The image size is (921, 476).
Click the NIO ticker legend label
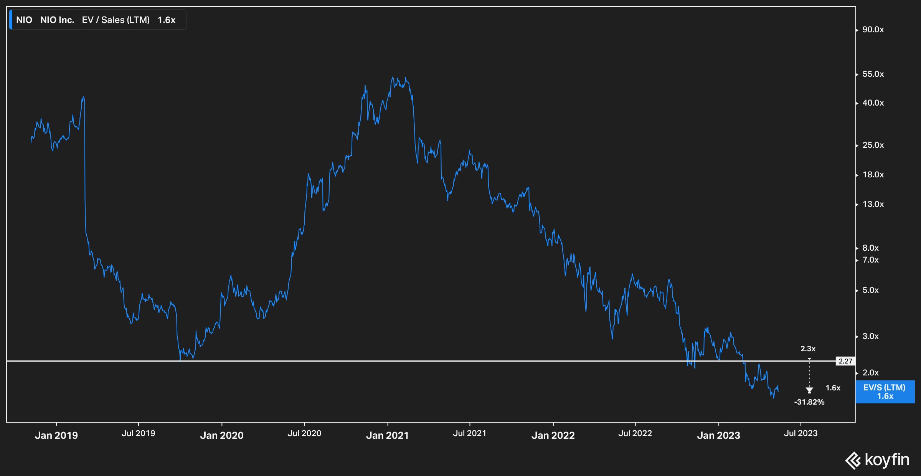24,20
